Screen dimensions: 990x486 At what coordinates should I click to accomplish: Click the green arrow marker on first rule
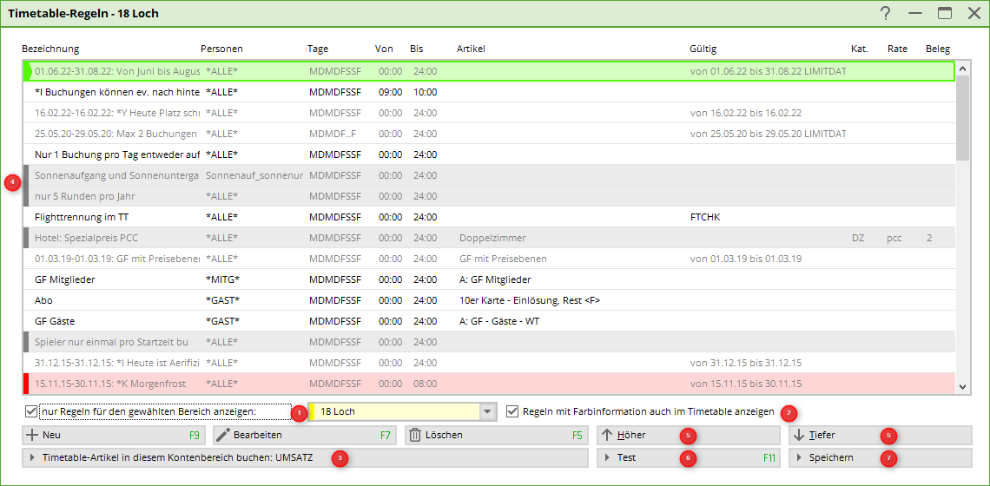point(29,71)
